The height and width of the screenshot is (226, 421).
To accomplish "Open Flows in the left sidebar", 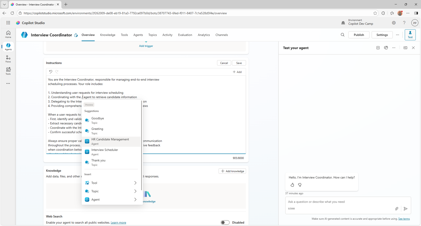I will pos(8,59).
